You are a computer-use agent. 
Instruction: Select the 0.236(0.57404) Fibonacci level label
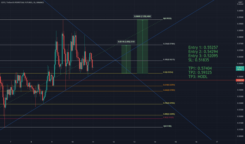(169, 44)
